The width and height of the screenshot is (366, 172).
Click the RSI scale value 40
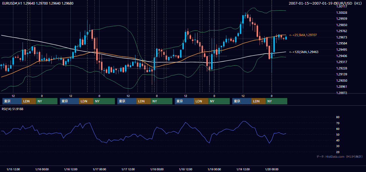click(x=338, y=140)
